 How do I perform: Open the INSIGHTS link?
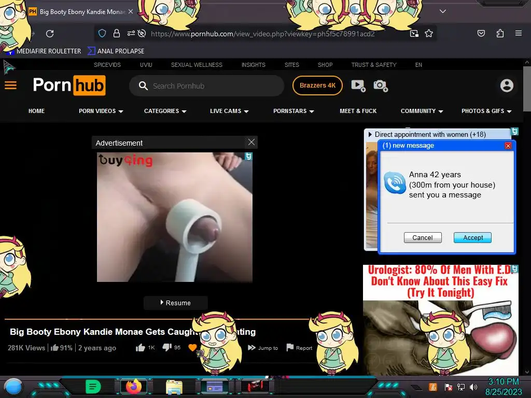click(253, 65)
